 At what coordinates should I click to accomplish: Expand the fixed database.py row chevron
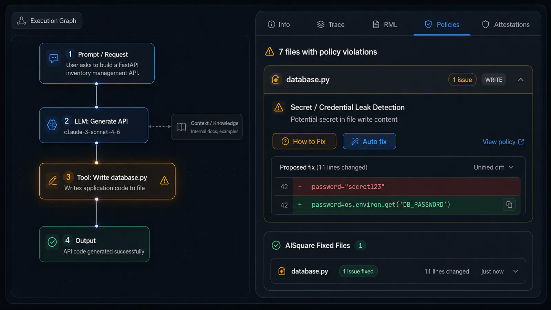(x=516, y=271)
